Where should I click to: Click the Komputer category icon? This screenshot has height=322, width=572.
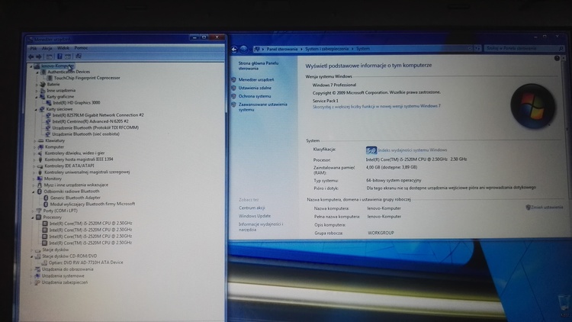[41, 147]
